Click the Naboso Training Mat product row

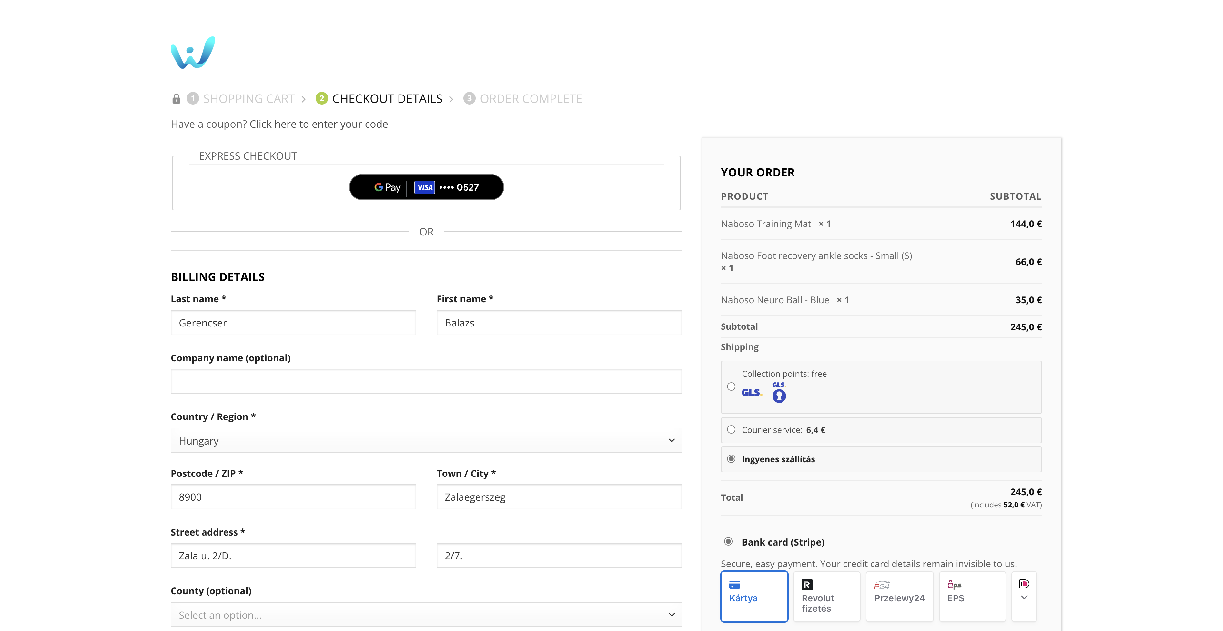(x=881, y=224)
